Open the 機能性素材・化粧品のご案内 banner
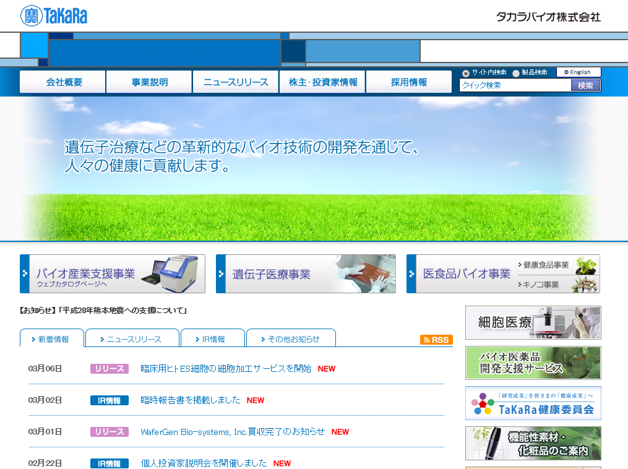Screen dimensions: 628x469 533,444
